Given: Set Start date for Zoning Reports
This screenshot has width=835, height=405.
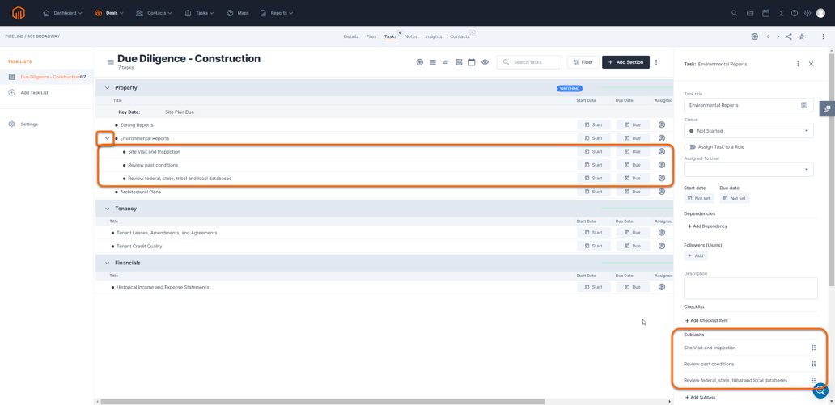Looking at the screenshot, I should tap(594, 124).
